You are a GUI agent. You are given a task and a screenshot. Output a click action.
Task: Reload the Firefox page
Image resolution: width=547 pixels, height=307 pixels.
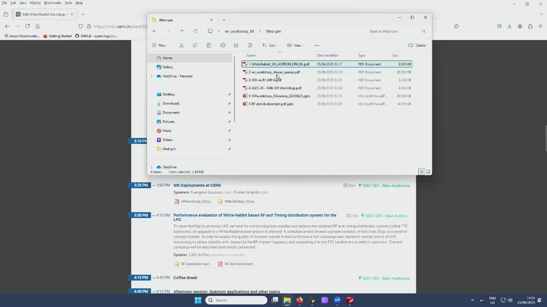click(27, 26)
